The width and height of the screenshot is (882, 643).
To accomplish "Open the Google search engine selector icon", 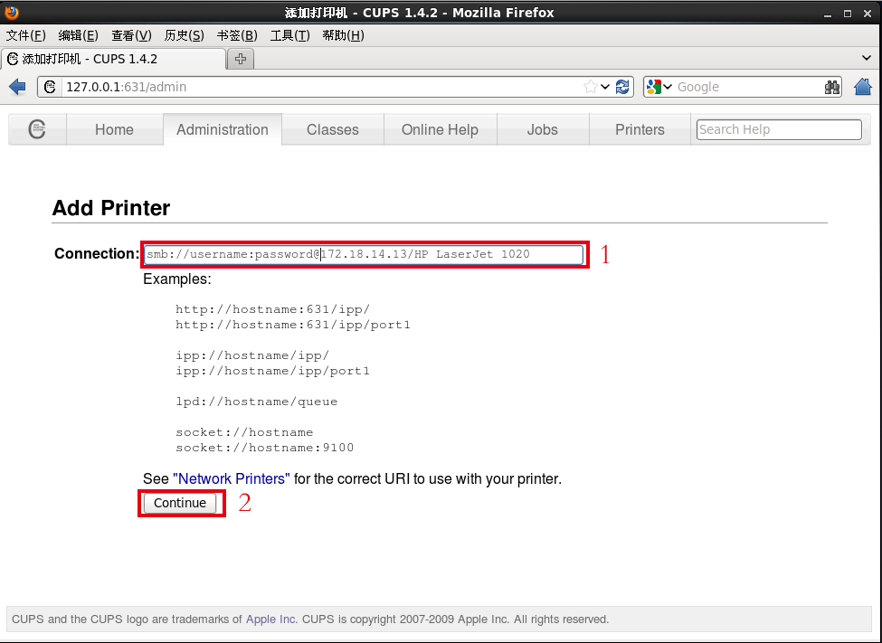I will (659, 87).
